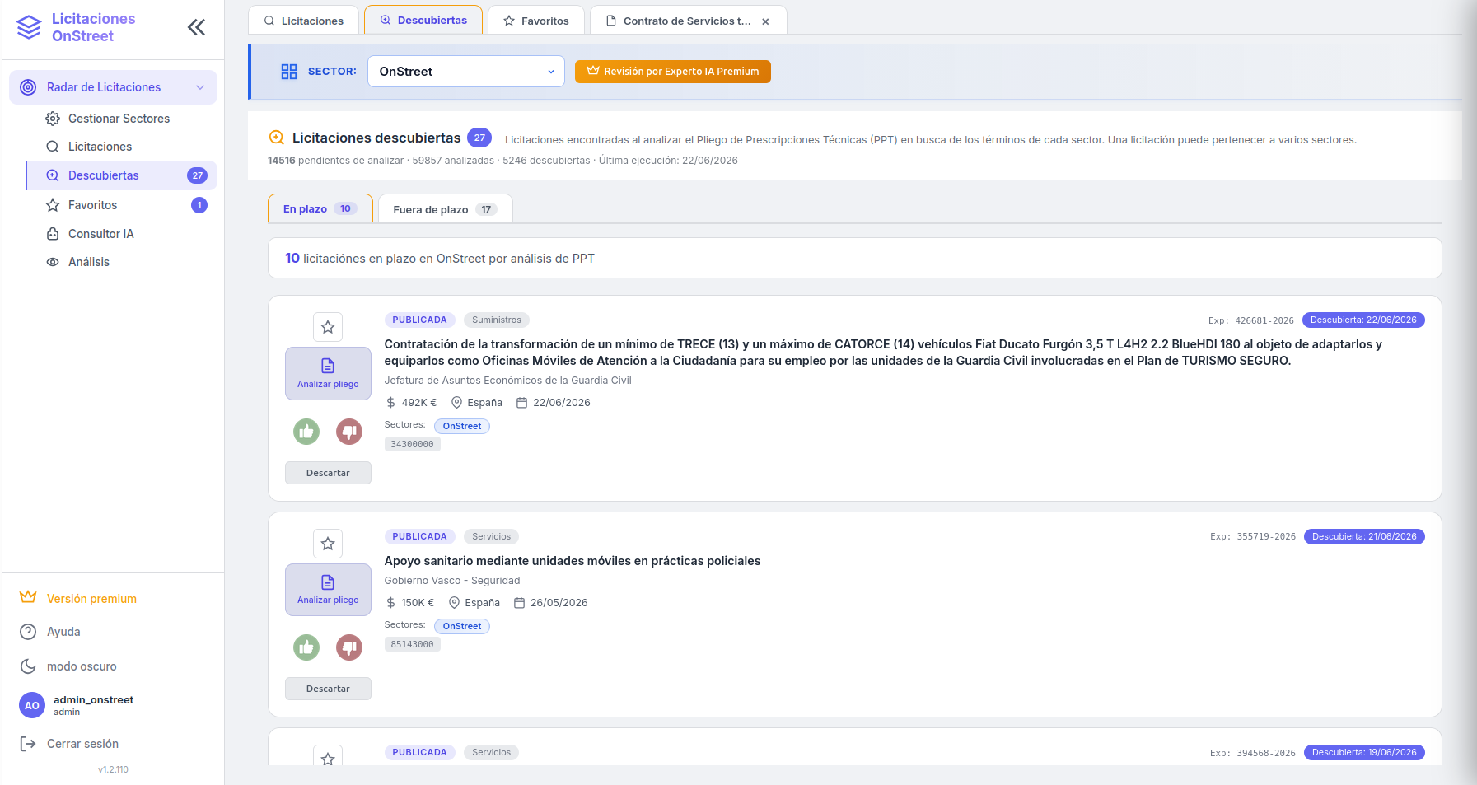Favorite the Apoyo sanitario tender with star
This screenshot has width=1477, height=785.
(328, 544)
